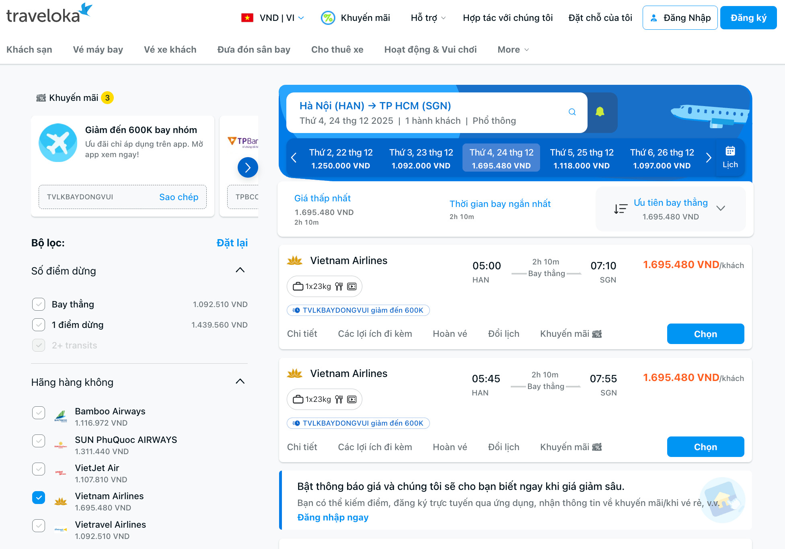The image size is (785, 549).
Task: Click the Khuyến mãi percent icon
Action: click(328, 18)
